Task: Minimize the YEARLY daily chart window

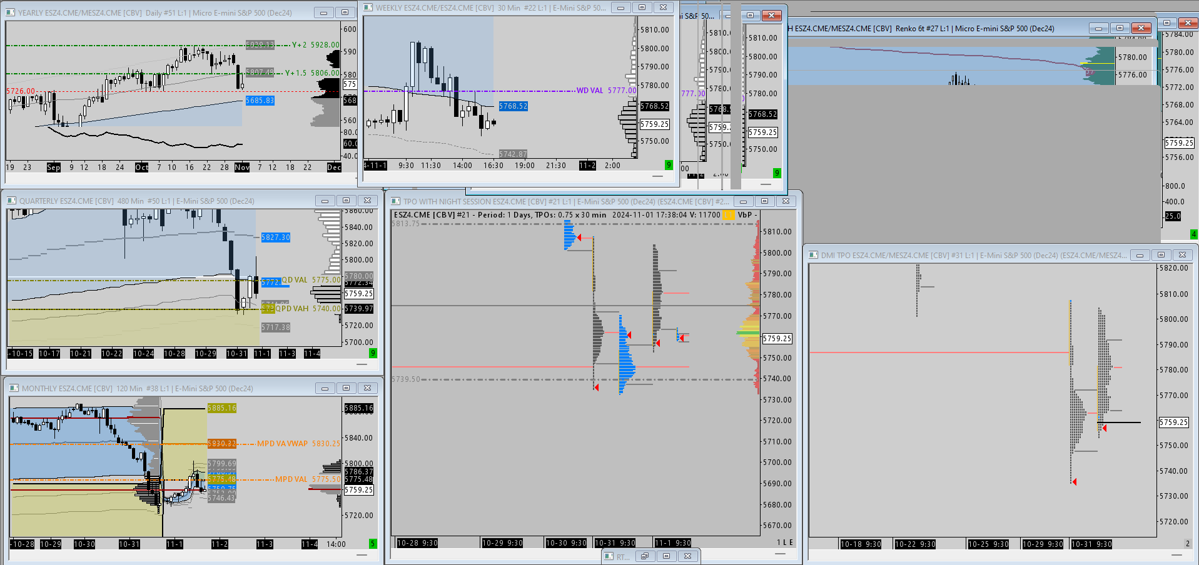Action: (x=323, y=12)
